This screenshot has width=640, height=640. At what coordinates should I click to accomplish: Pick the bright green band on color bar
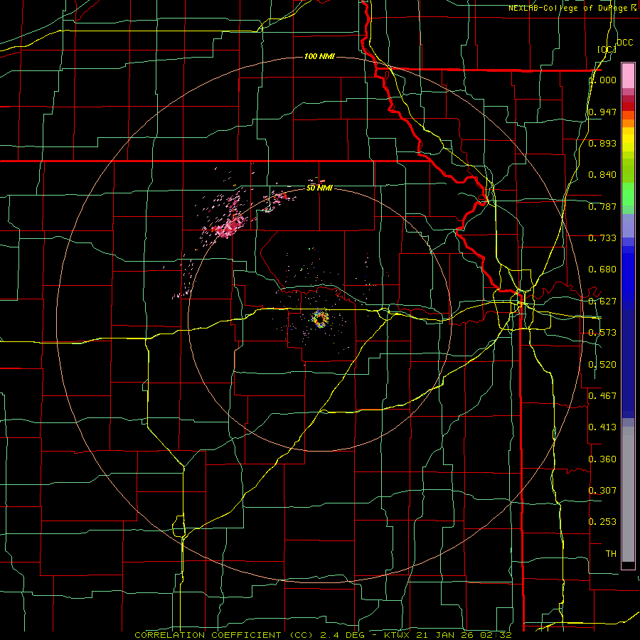point(628,194)
